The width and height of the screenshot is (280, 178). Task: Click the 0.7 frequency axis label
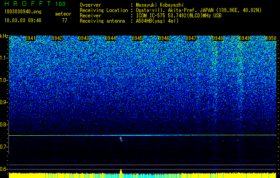pyautogui.click(x=4, y=147)
